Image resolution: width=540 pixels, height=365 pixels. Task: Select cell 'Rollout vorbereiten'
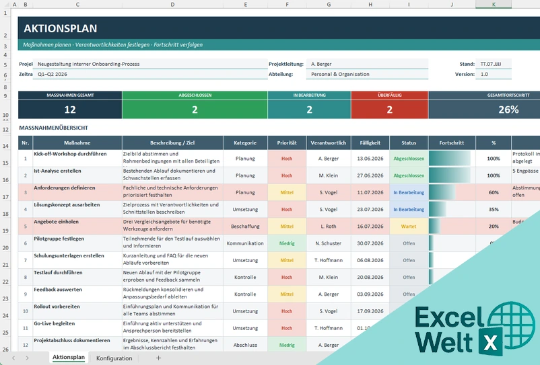pyautogui.click(x=77, y=311)
